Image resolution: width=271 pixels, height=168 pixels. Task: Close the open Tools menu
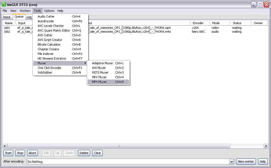coord(37,11)
